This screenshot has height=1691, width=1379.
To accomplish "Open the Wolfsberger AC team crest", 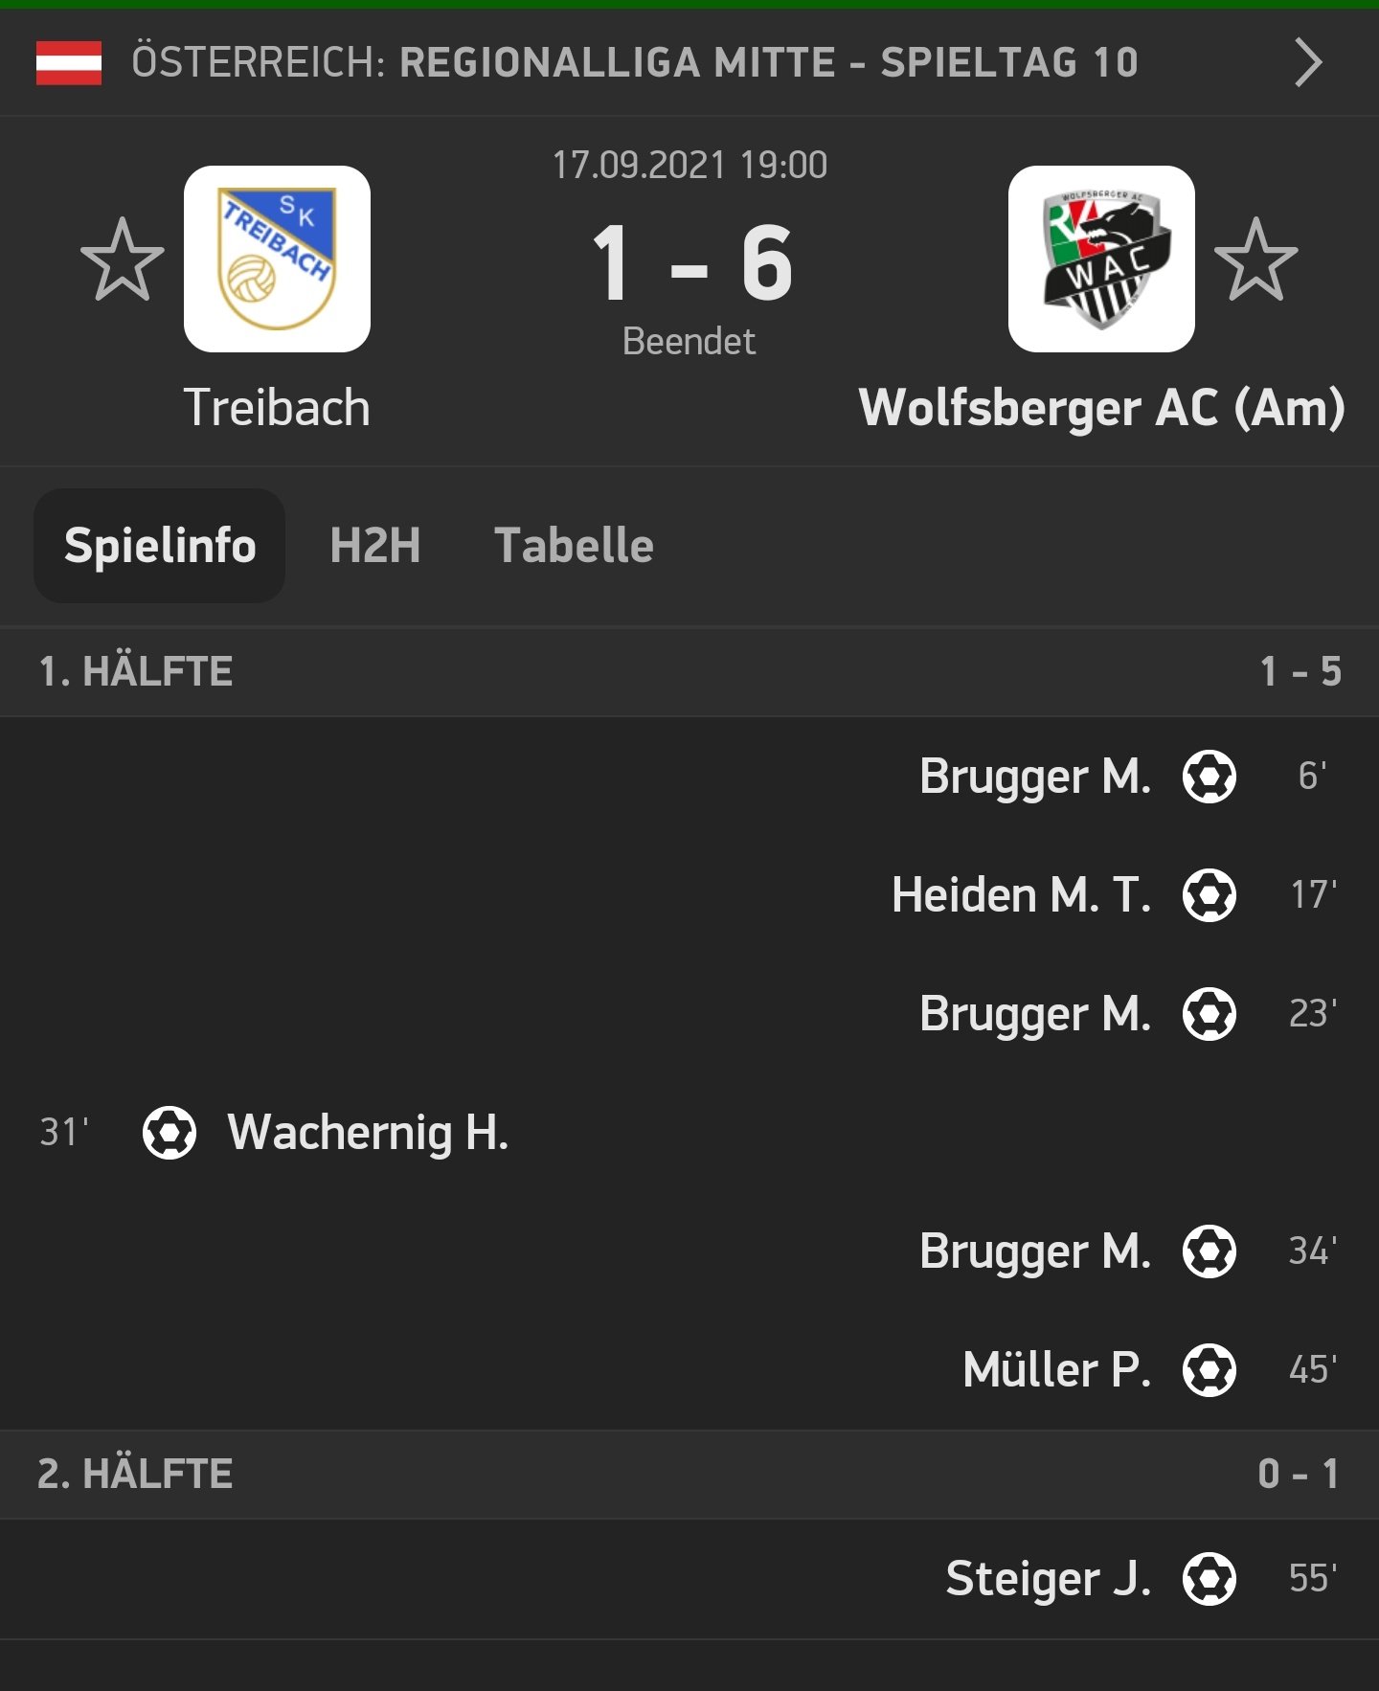I will [1101, 259].
